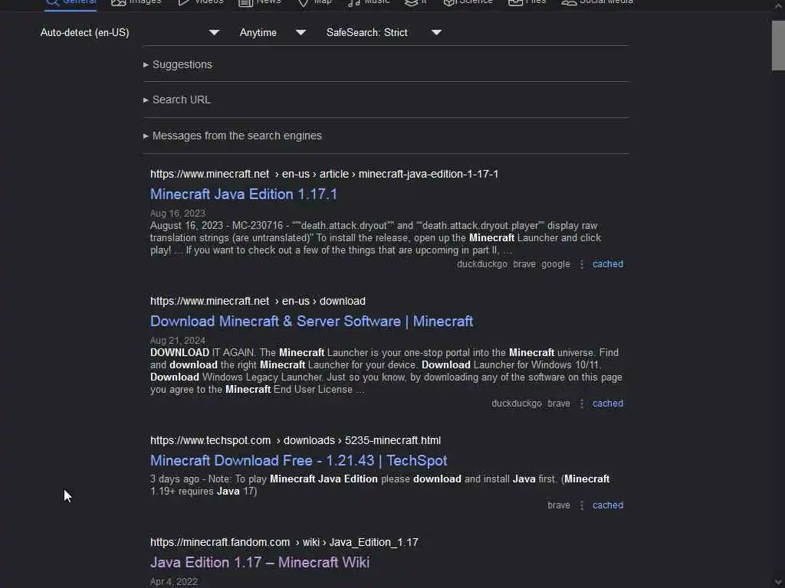
Task: Click the Aug 21, 2024 date text
Action: tap(178, 341)
